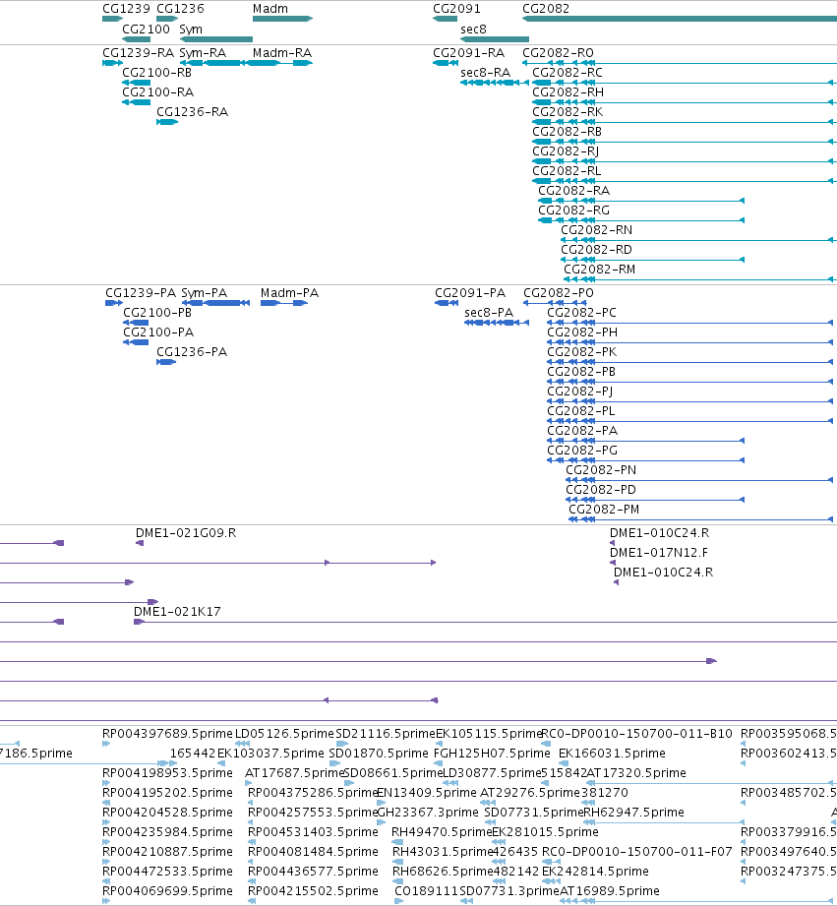
Task: Select the CG1239-PA protein label
Action: pos(141,293)
